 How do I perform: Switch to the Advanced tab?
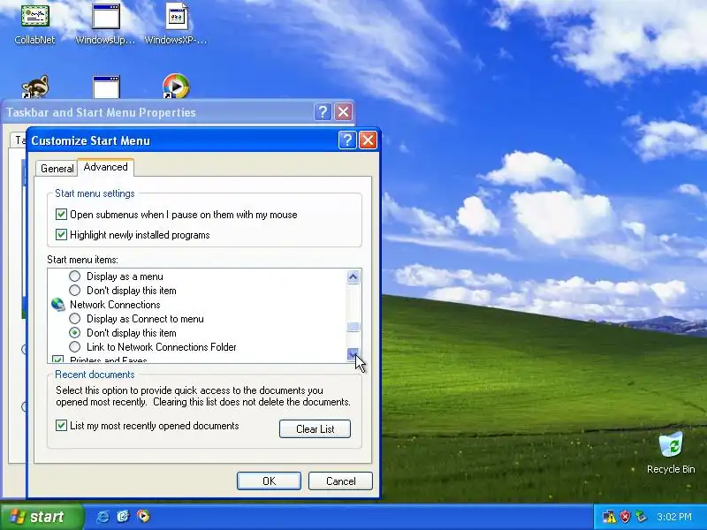point(105,167)
